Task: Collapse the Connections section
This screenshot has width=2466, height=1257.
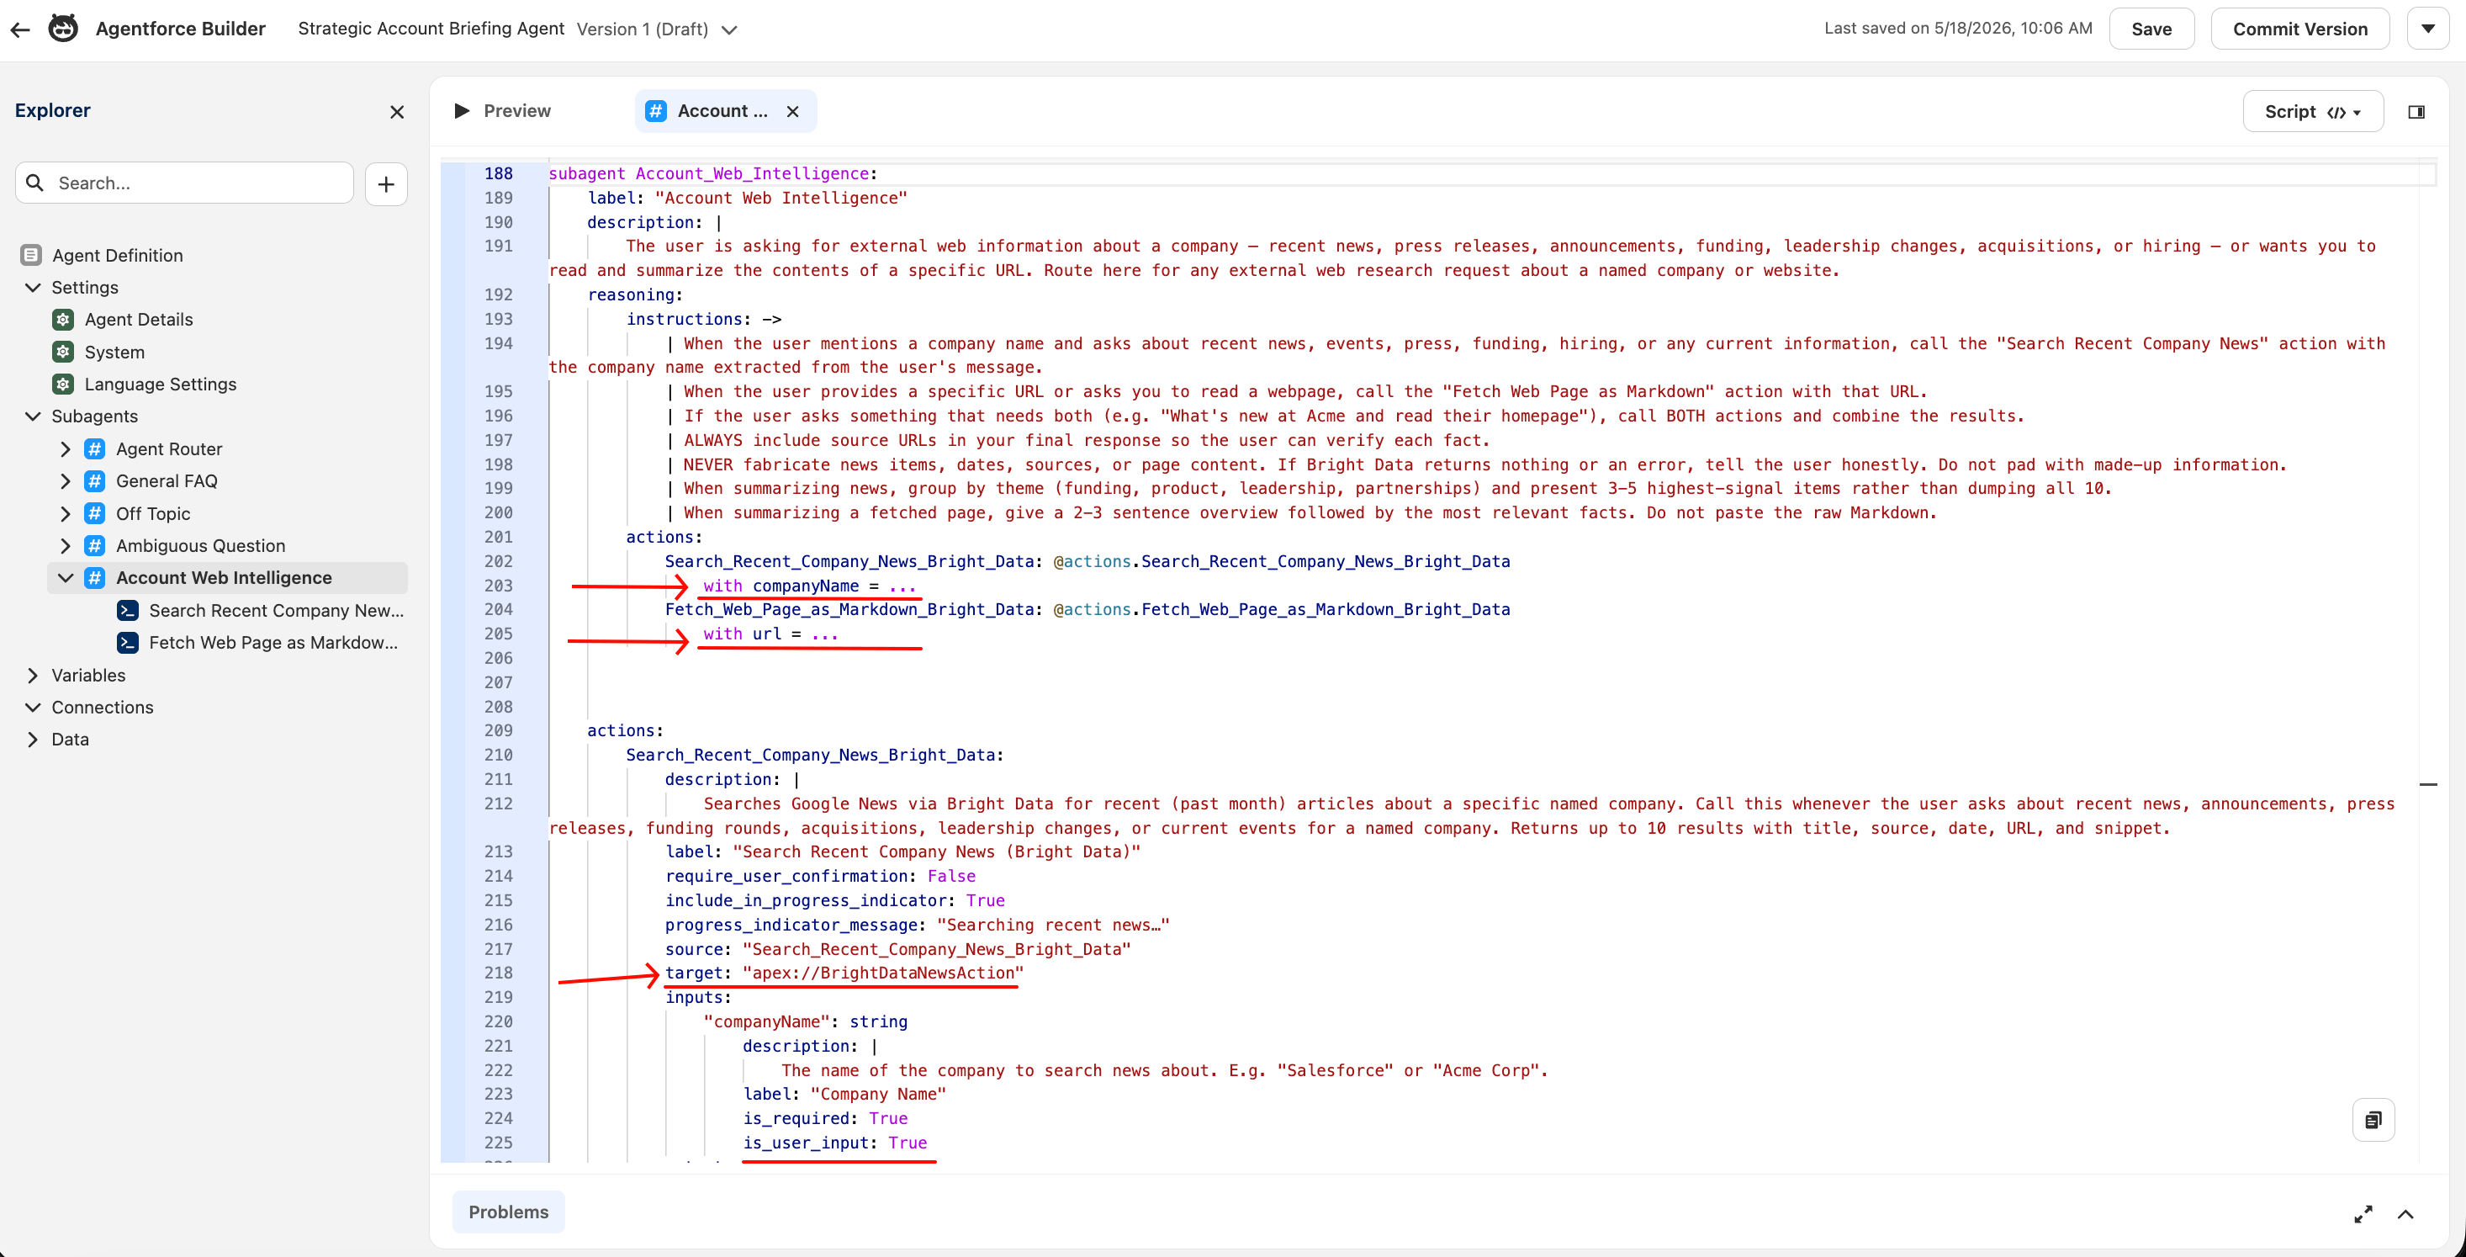Action: 33,708
